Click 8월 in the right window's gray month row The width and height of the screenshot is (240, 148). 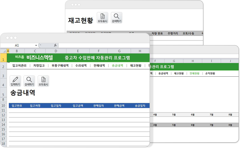[x=230, y=125]
